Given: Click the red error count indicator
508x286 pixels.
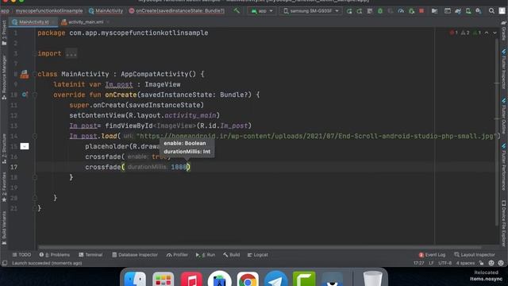Looking at the screenshot, I should (x=454, y=33).
